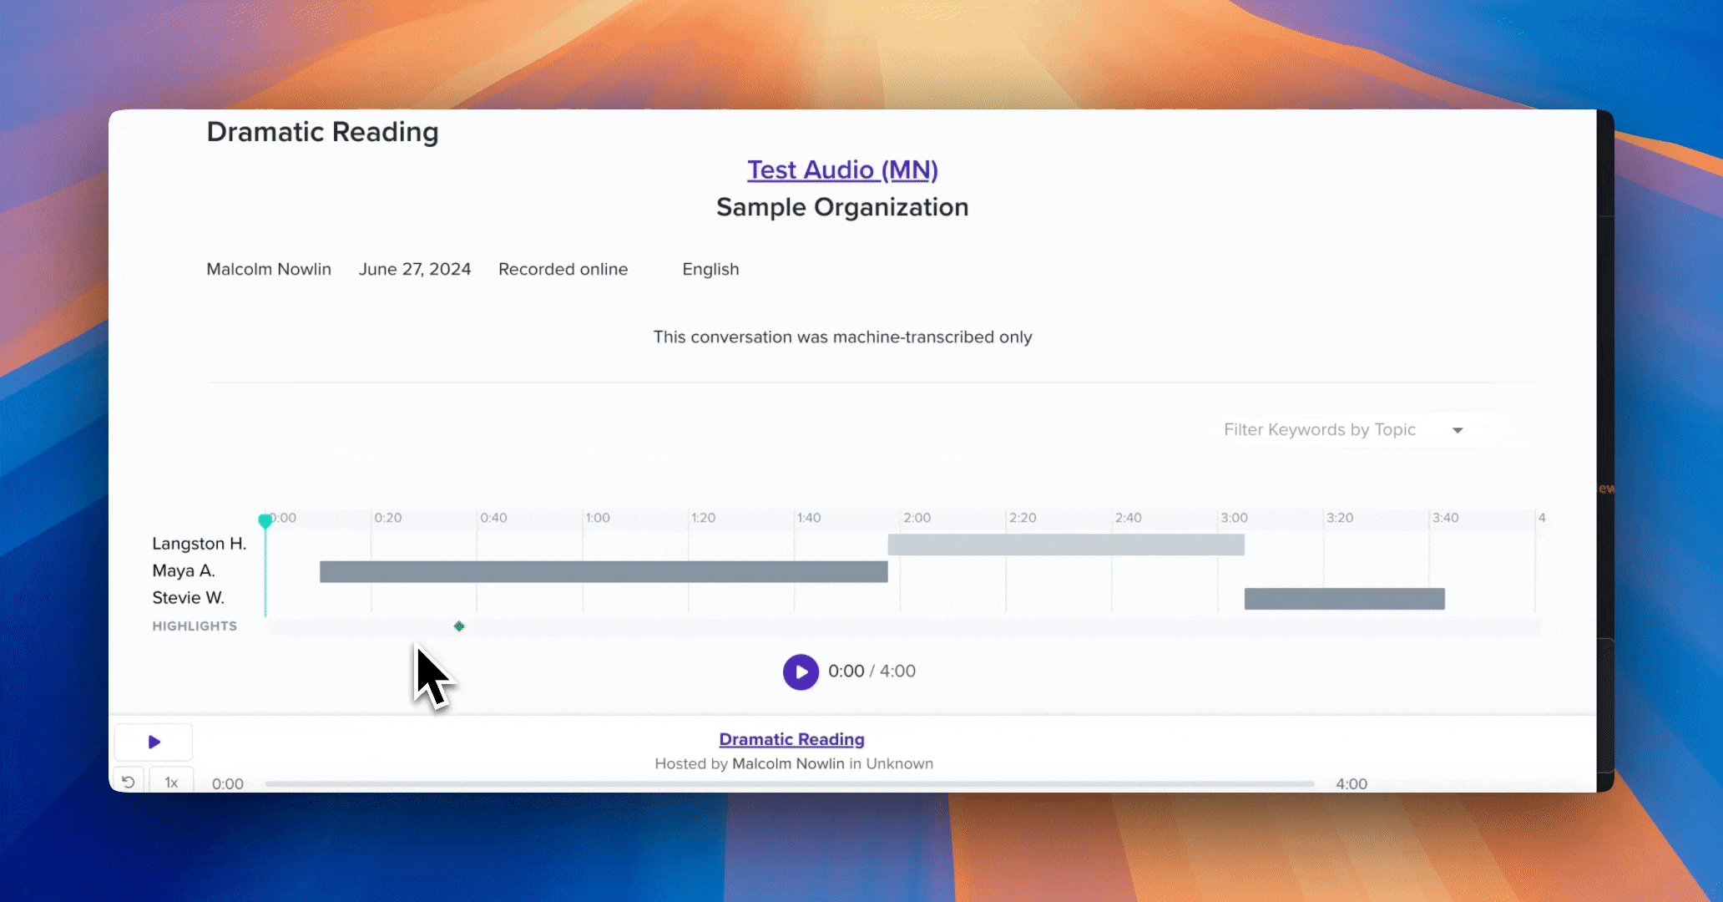
Task: Click the Stevie W. speaker name
Action: 188,597
